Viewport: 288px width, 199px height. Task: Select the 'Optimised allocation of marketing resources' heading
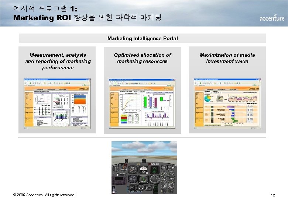143,58
